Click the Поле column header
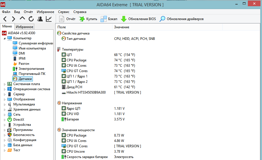 (x=84, y=27)
